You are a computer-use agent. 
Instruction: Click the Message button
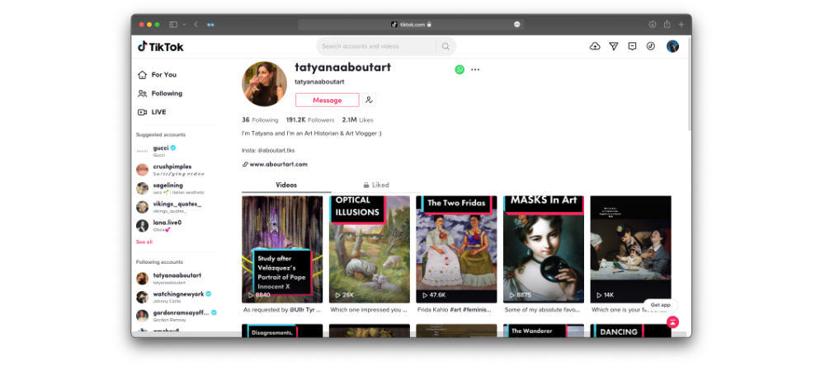(328, 100)
